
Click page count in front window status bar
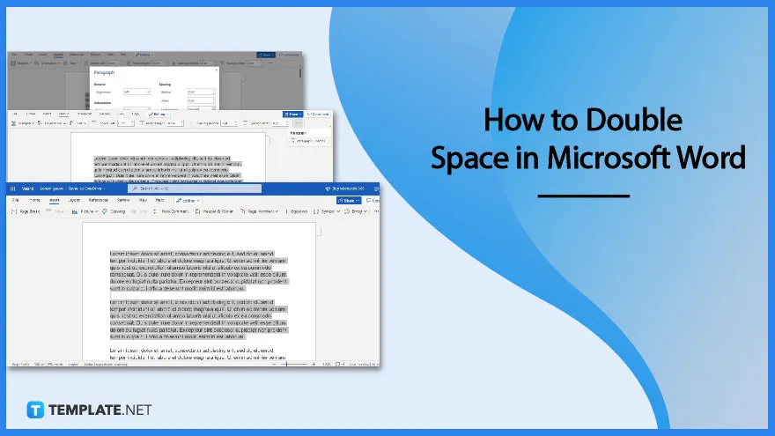(x=20, y=365)
